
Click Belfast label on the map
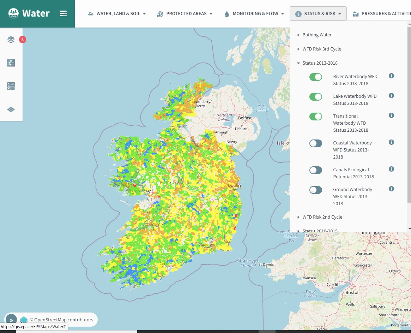pos(245,118)
